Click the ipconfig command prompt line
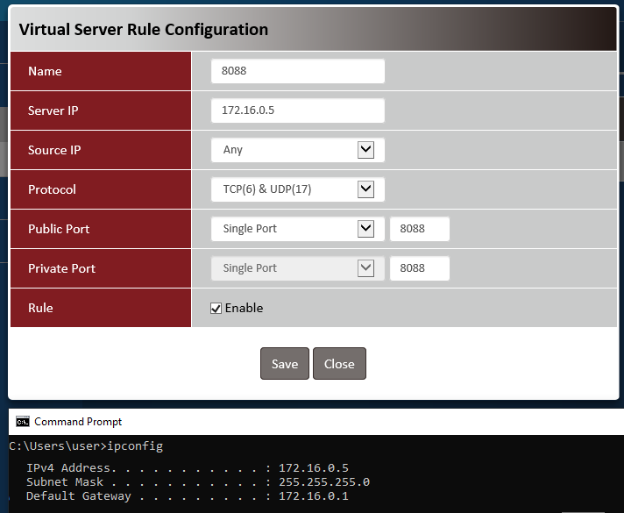This screenshot has width=624, height=513. [86, 446]
